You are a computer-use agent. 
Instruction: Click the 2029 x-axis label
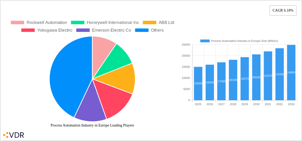(245, 104)
